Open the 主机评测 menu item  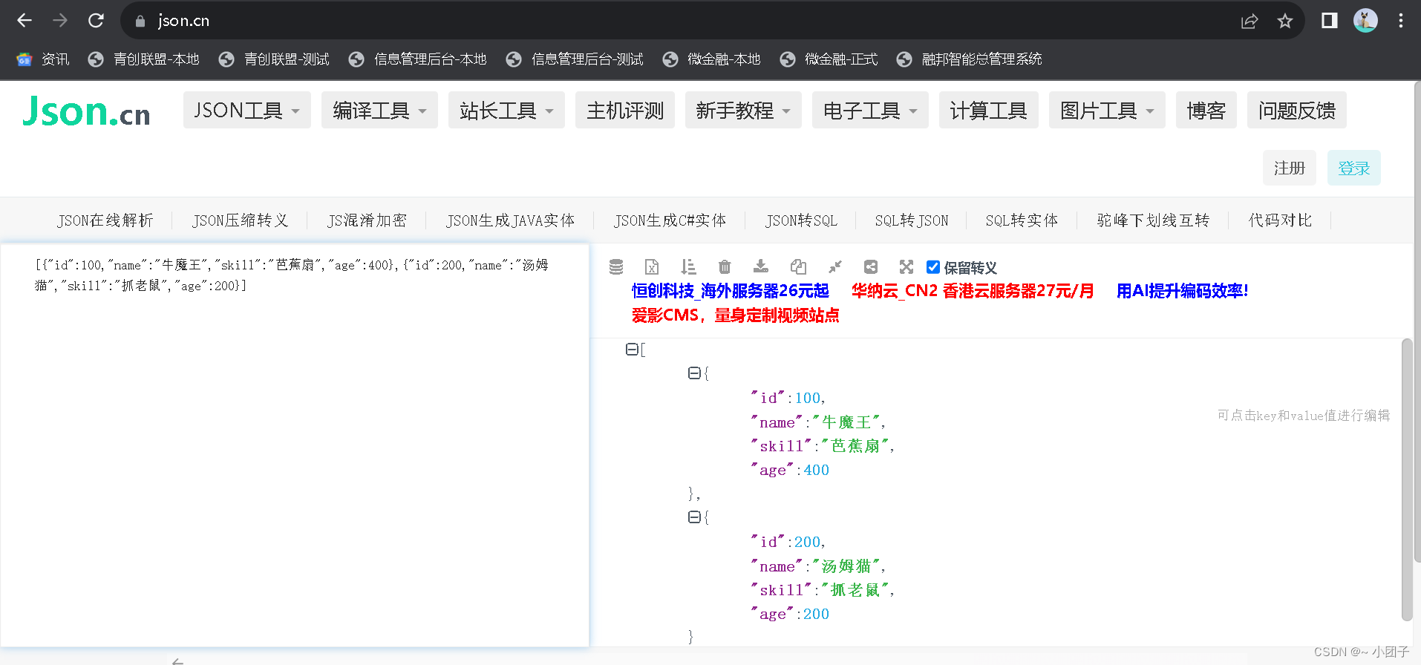point(625,111)
